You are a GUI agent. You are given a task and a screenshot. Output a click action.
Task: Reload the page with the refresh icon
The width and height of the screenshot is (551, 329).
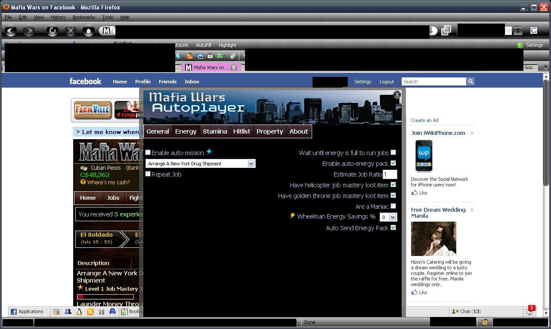click(x=53, y=31)
